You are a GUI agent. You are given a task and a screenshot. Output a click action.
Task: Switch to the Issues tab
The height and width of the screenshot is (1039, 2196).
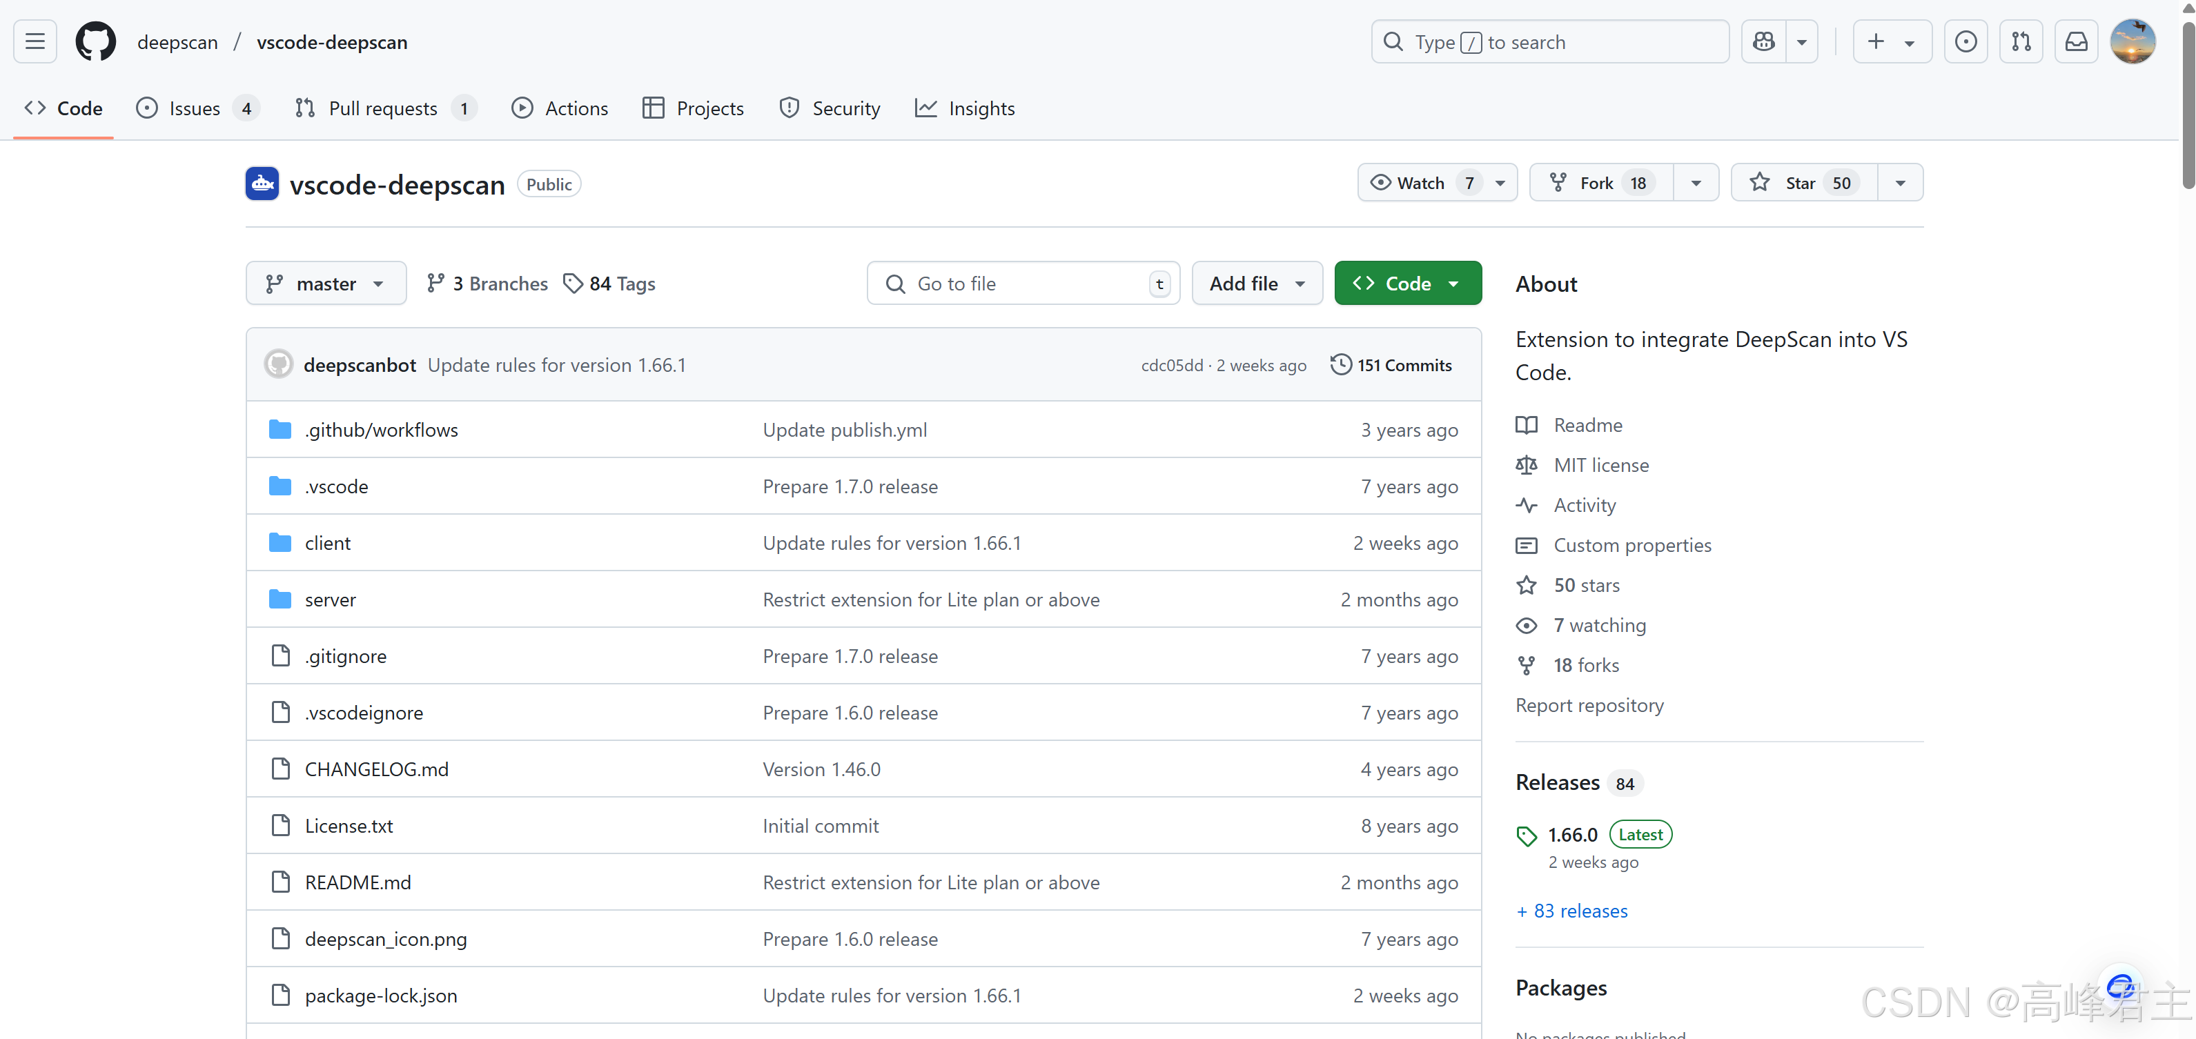click(x=195, y=109)
